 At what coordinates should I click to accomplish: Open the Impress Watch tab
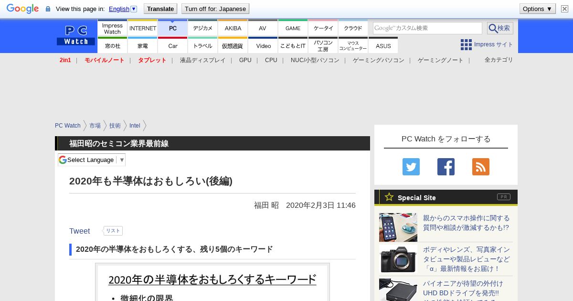click(x=112, y=28)
